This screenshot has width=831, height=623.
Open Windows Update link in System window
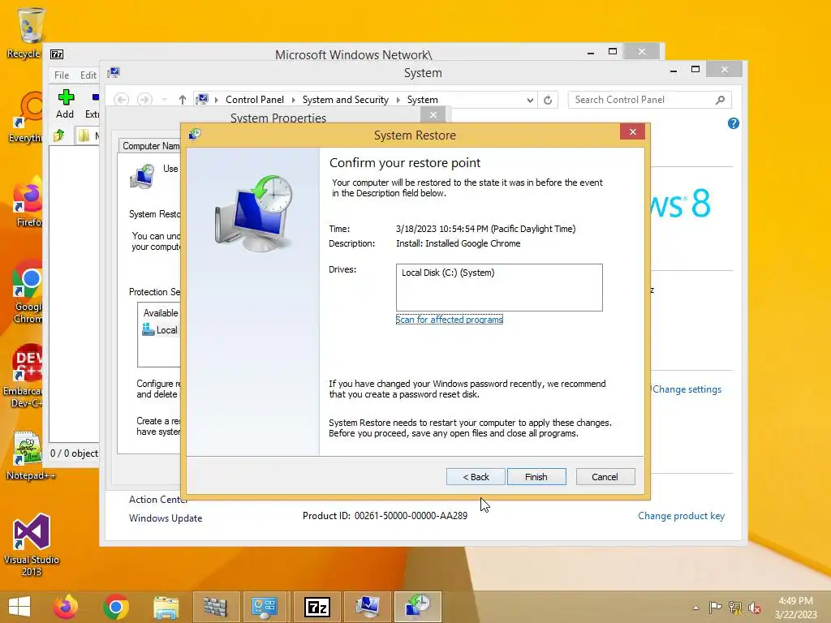click(x=166, y=518)
